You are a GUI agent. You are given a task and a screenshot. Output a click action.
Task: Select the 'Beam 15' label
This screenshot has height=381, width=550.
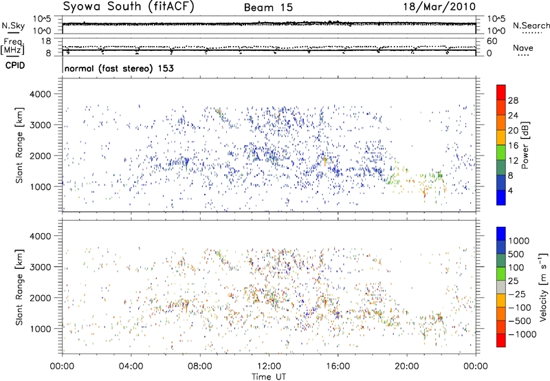coord(268,8)
